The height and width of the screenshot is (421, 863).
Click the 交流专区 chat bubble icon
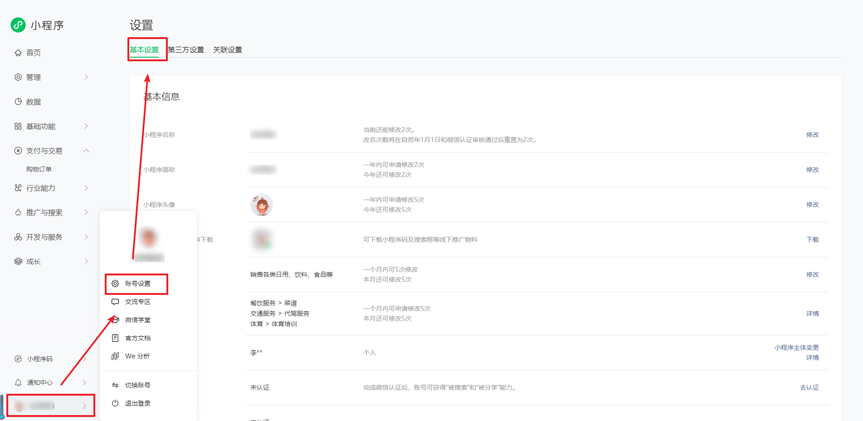[115, 302]
